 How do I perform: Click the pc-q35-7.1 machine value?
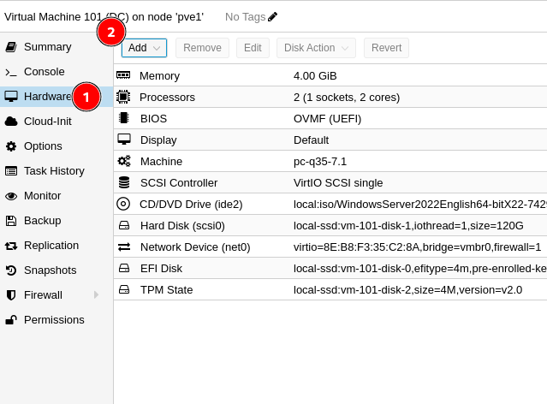click(x=320, y=162)
